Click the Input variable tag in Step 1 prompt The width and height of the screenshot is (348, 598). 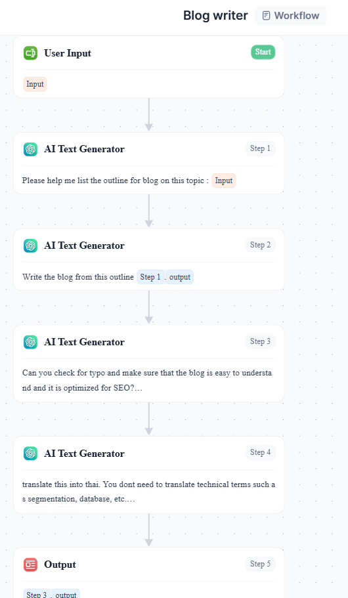(x=224, y=181)
